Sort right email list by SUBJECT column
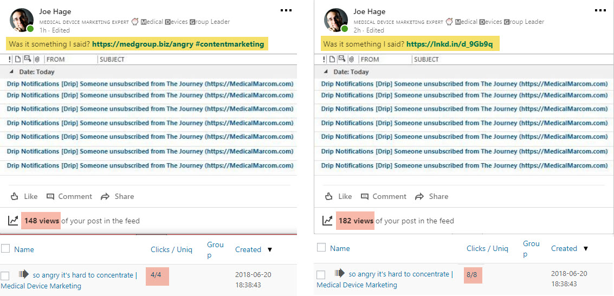The height and width of the screenshot is (296, 614). [x=426, y=60]
